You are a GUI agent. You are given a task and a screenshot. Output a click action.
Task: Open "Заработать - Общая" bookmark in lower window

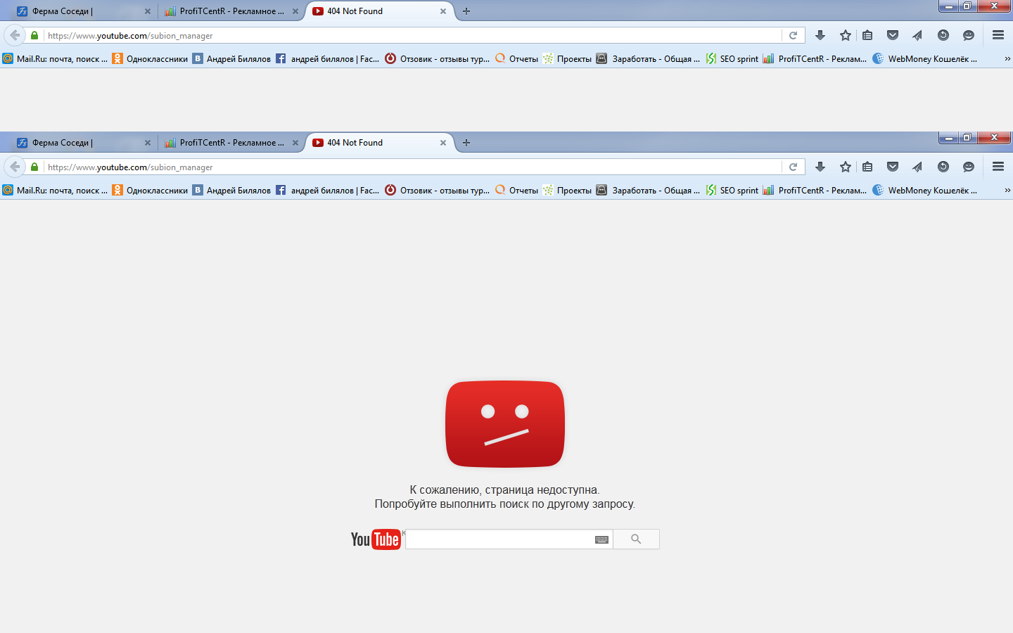coord(649,190)
